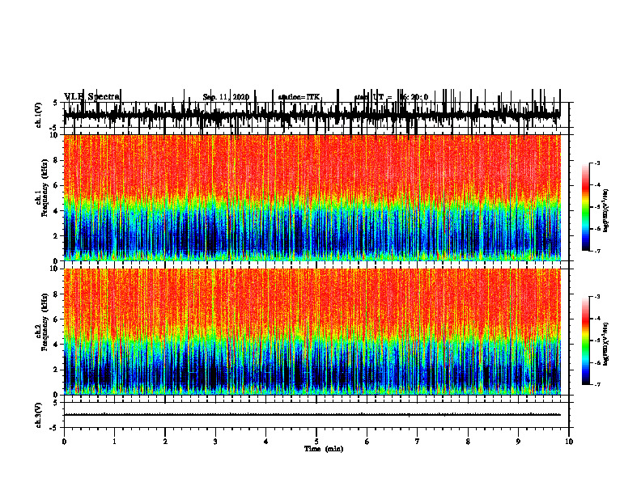Click the '5' volt tick on ch.1(V) axis
This screenshot has width=641, height=495.
(x=55, y=104)
